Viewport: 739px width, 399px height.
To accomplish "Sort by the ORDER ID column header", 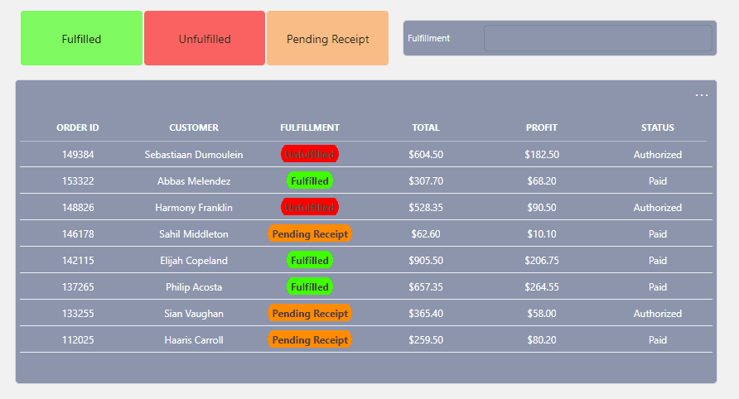I will pyautogui.click(x=78, y=127).
